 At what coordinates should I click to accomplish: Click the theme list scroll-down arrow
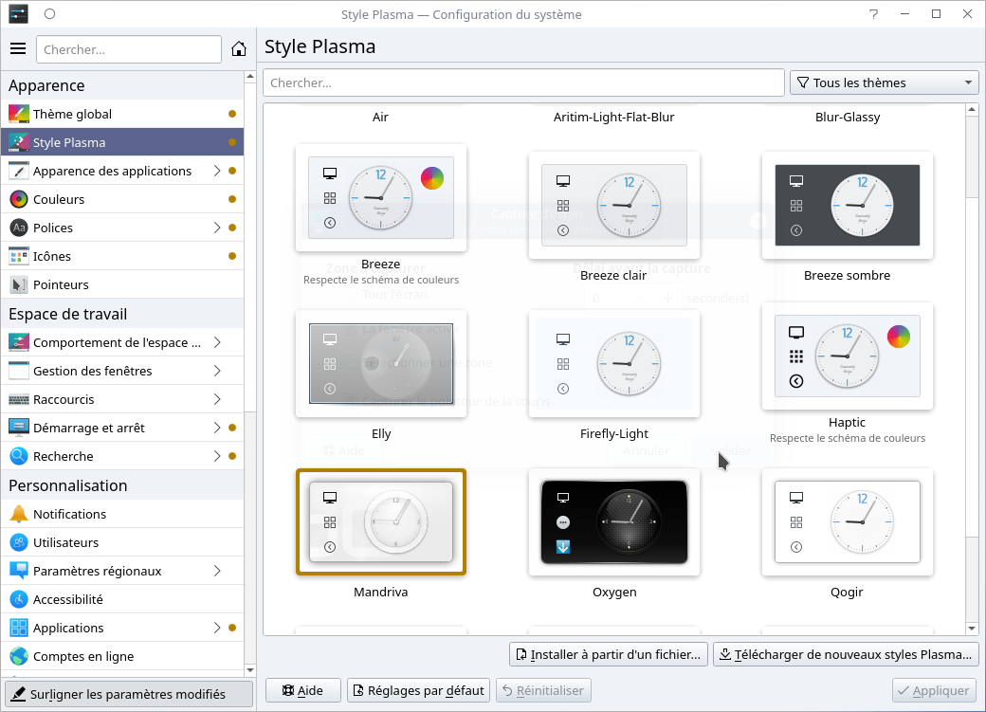(972, 628)
